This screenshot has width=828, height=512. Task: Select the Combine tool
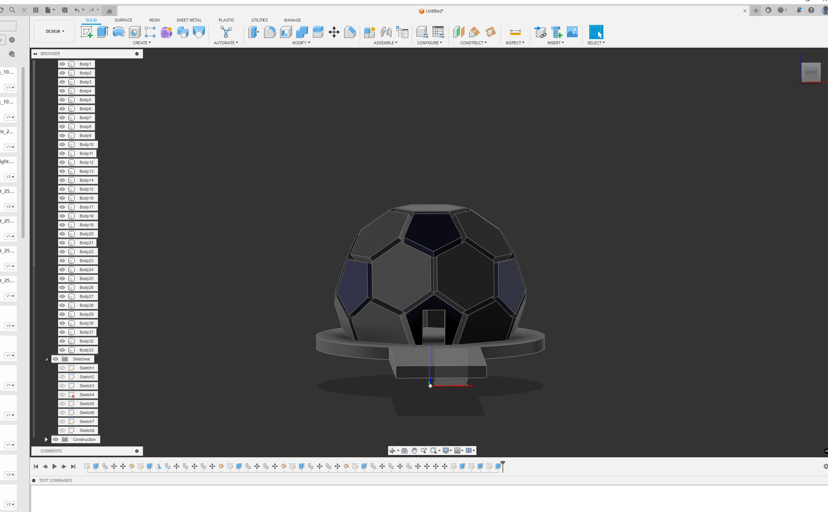[x=302, y=32]
